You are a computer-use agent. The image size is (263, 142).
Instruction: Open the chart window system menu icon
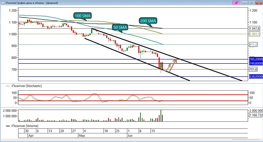pos(3,3)
